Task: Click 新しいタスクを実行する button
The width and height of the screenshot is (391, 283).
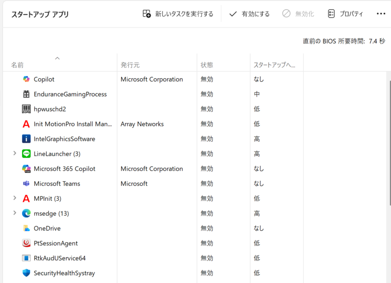Action: click(x=178, y=14)
